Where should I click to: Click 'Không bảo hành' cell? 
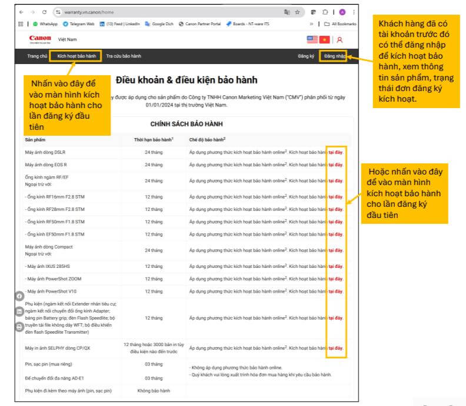[154, 391]
